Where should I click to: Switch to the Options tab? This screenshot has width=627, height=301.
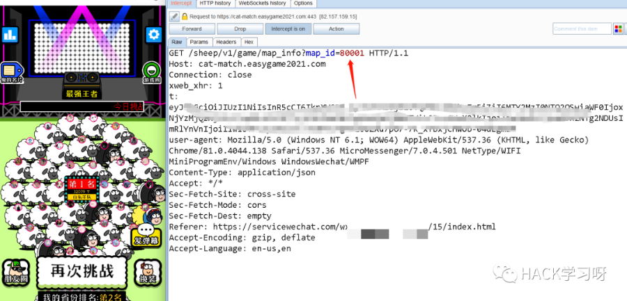point(303,3)
